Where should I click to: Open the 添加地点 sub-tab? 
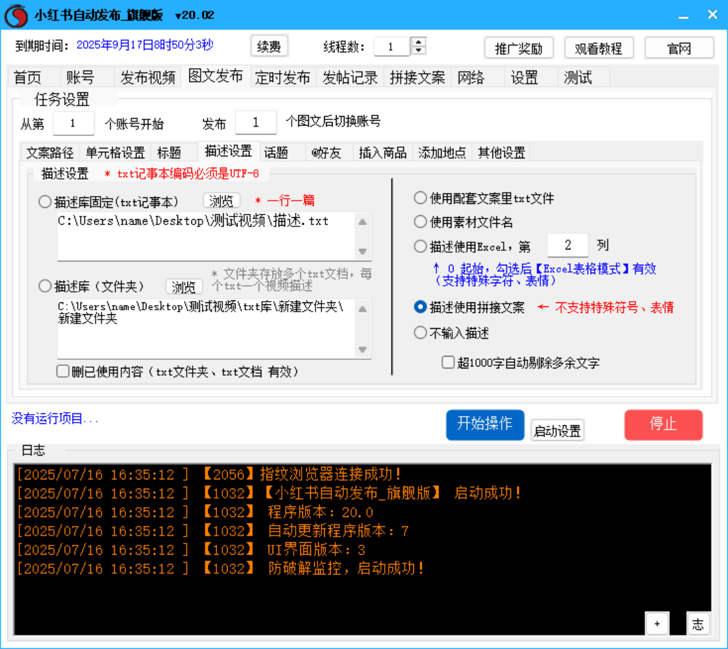coord(442,153)
